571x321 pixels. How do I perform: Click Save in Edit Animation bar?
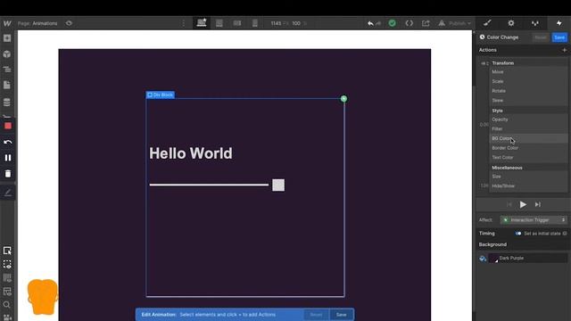coord(342,315)
